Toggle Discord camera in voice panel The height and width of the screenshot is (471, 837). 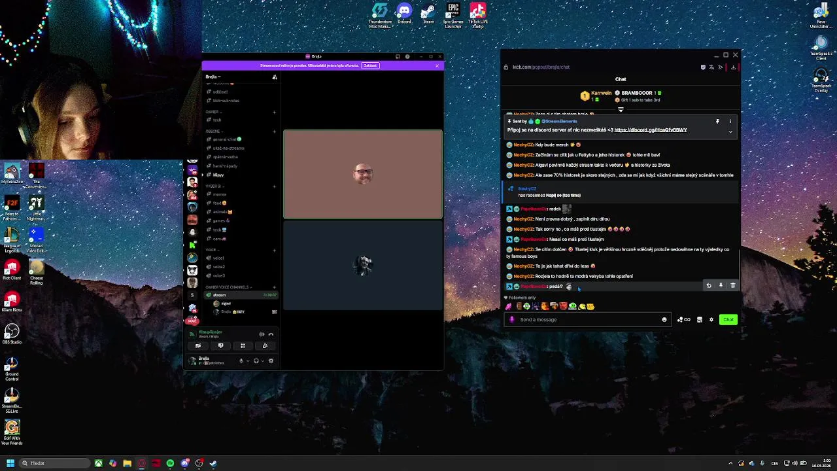[198, 345]
